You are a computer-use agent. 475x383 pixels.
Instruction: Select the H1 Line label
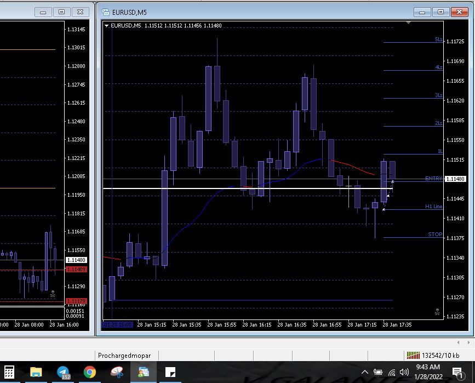coord(433,207)
